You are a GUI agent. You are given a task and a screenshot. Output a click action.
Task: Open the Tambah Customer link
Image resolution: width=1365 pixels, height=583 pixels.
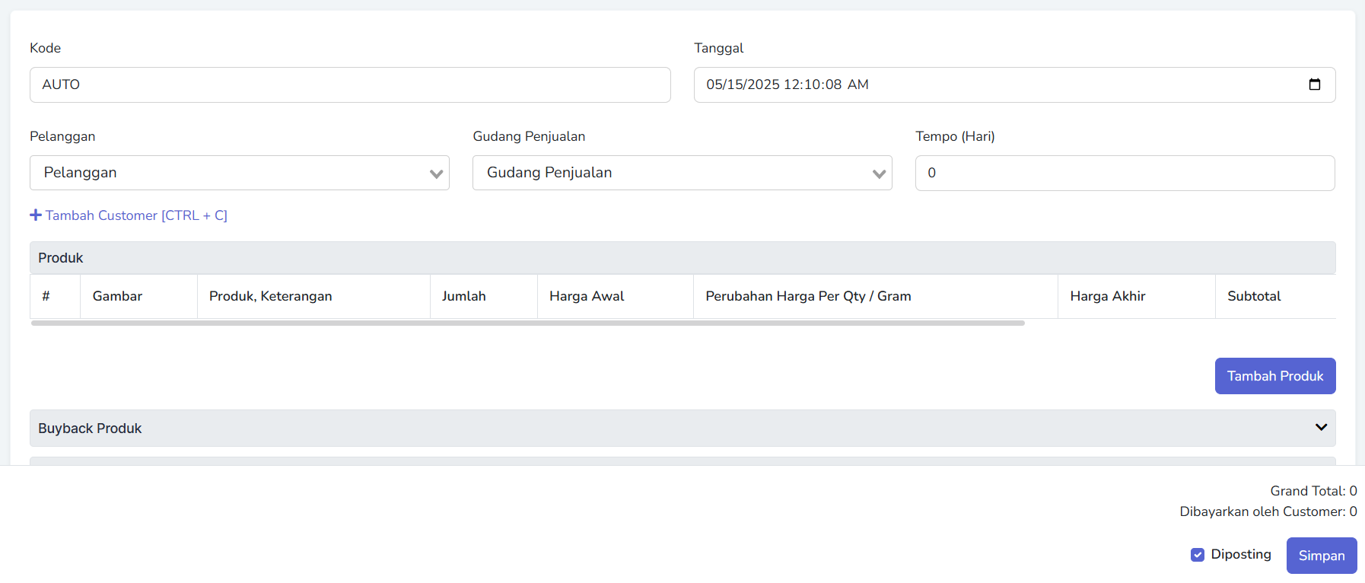[136, 215]
